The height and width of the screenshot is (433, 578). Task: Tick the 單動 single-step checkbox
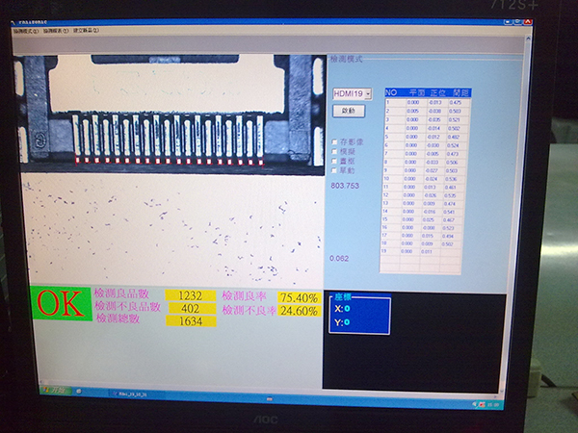[x=334, y=170]
